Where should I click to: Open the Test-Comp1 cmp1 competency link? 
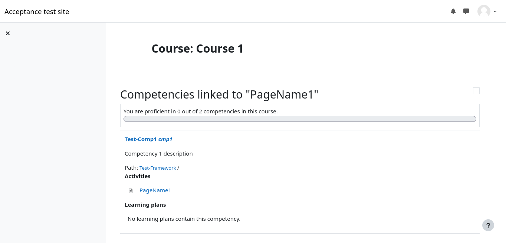pos(148,139)
